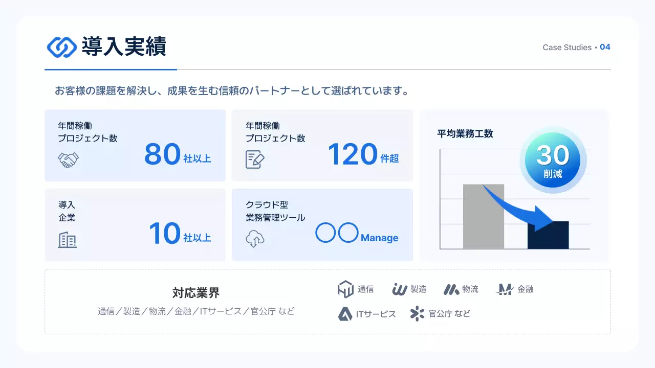Click the 対応業界 section title
Image resolution: width=655 pixels, height=368 pixels.
196,293
